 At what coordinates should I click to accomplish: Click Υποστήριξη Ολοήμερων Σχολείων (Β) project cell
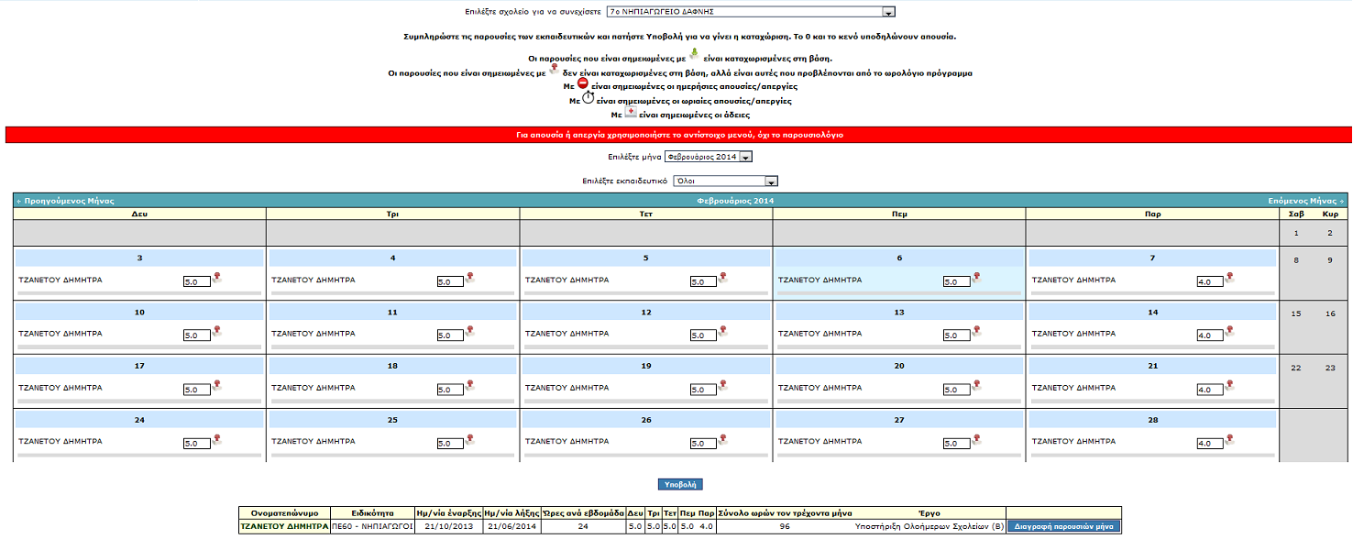[x=929, y=527]
